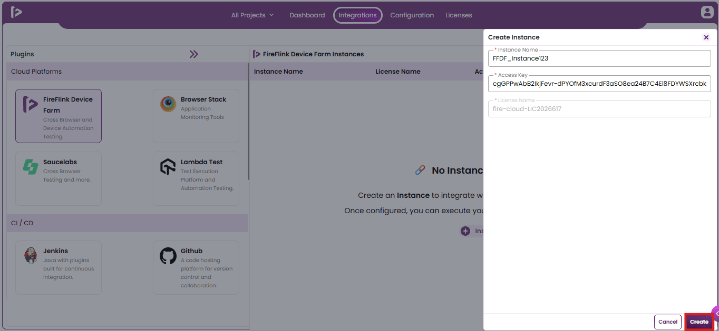Click the Cancel button
This screenshot has height=331, width=719.
(668, 322)
